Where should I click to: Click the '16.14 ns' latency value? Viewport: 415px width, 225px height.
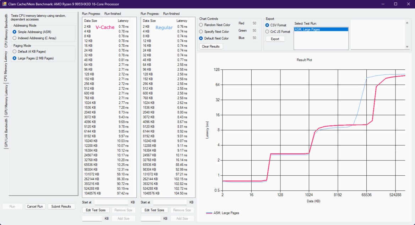coord(181,160)
